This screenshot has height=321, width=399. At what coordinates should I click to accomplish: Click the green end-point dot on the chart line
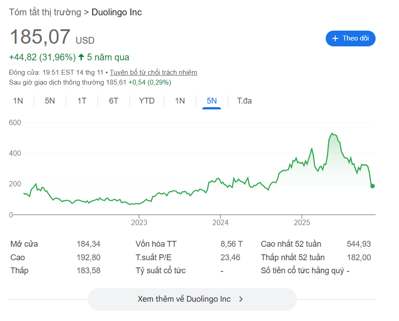(x=372, y=186)
